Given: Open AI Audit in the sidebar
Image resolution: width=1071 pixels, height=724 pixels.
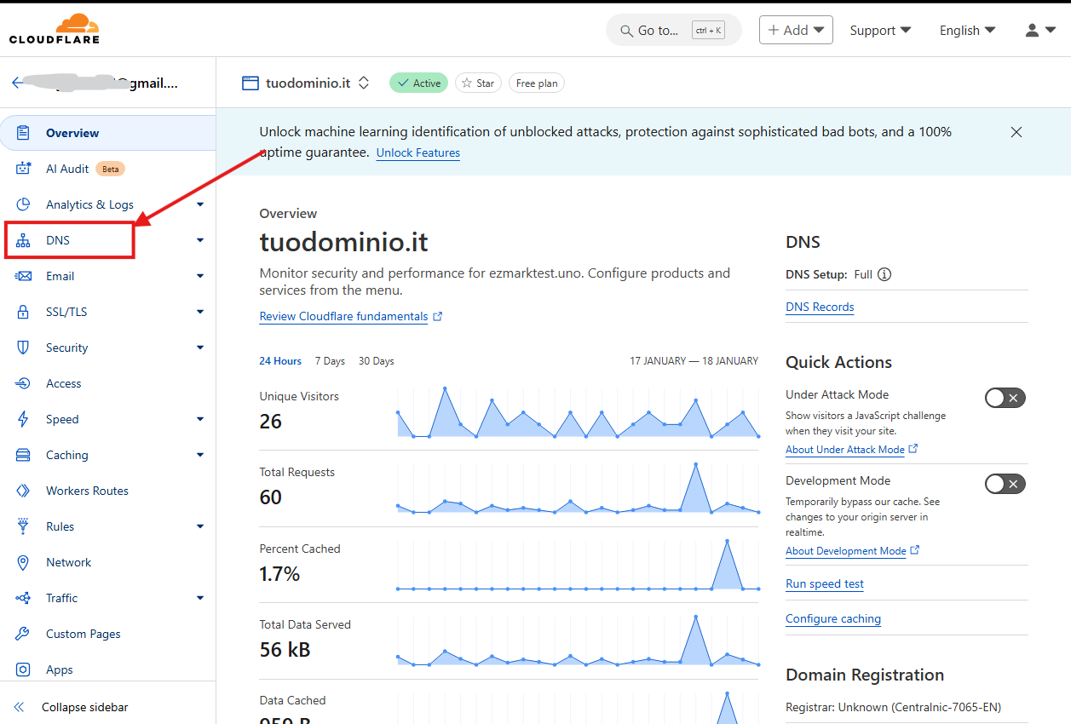Looking at the screenshot, I should (x=67, y=169).
